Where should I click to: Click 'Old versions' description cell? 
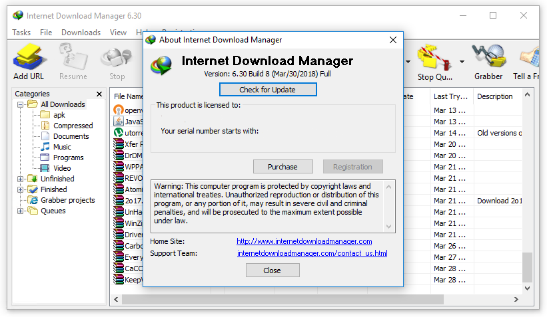[499, 133]
